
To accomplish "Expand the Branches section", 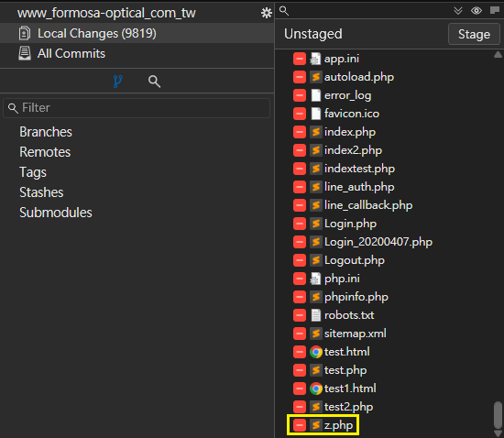I will tap(46, 132).
